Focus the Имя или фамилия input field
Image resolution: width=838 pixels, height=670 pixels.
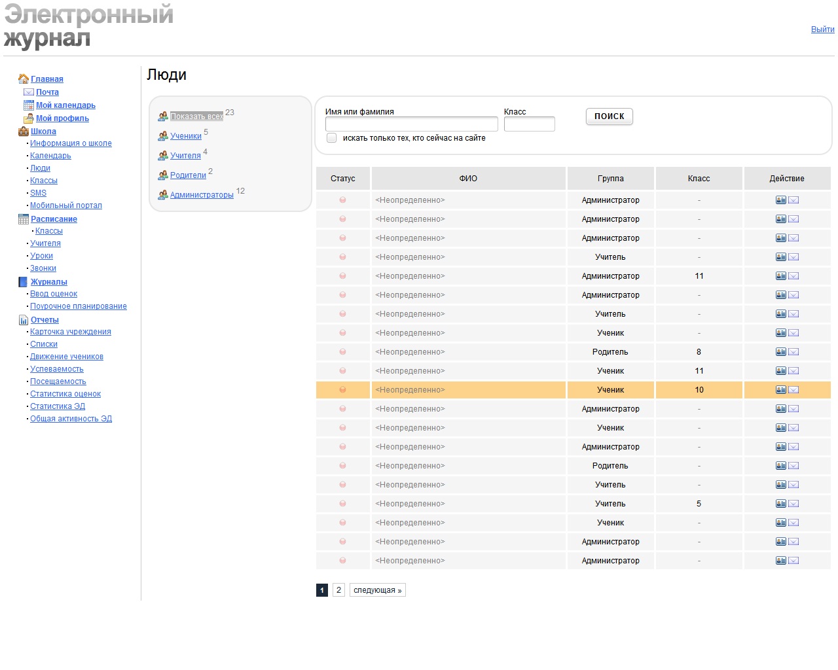pyautogui.click(x=411, y=124)
